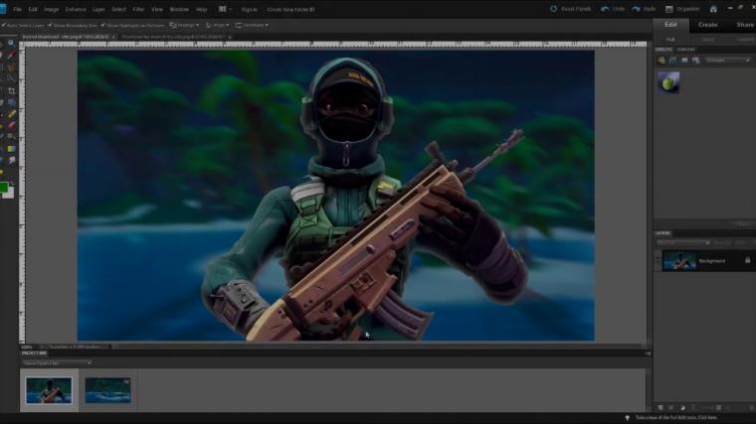
Task: Show Layer Styles in Effects panel
Action: pyautogui.click(x=673, y=61)
